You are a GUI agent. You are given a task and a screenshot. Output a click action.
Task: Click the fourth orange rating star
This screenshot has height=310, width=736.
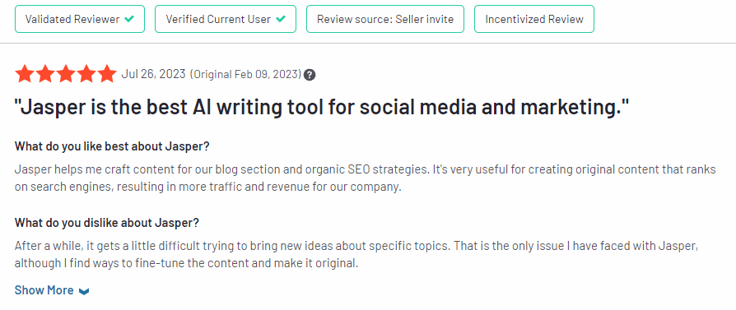(86, 74)
